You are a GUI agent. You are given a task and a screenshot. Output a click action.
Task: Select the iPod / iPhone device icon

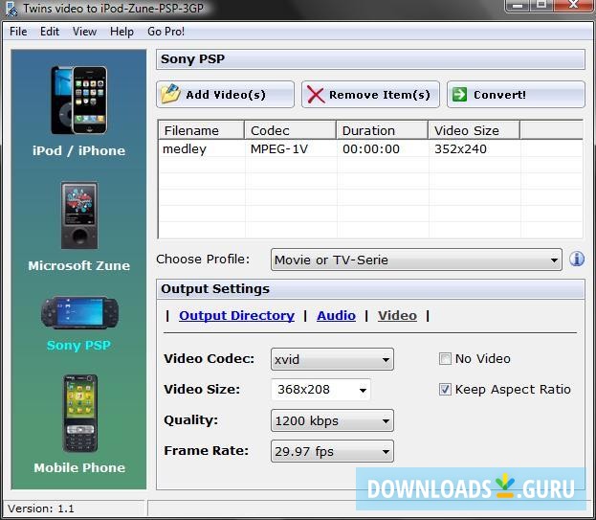(x=79, y=100)
